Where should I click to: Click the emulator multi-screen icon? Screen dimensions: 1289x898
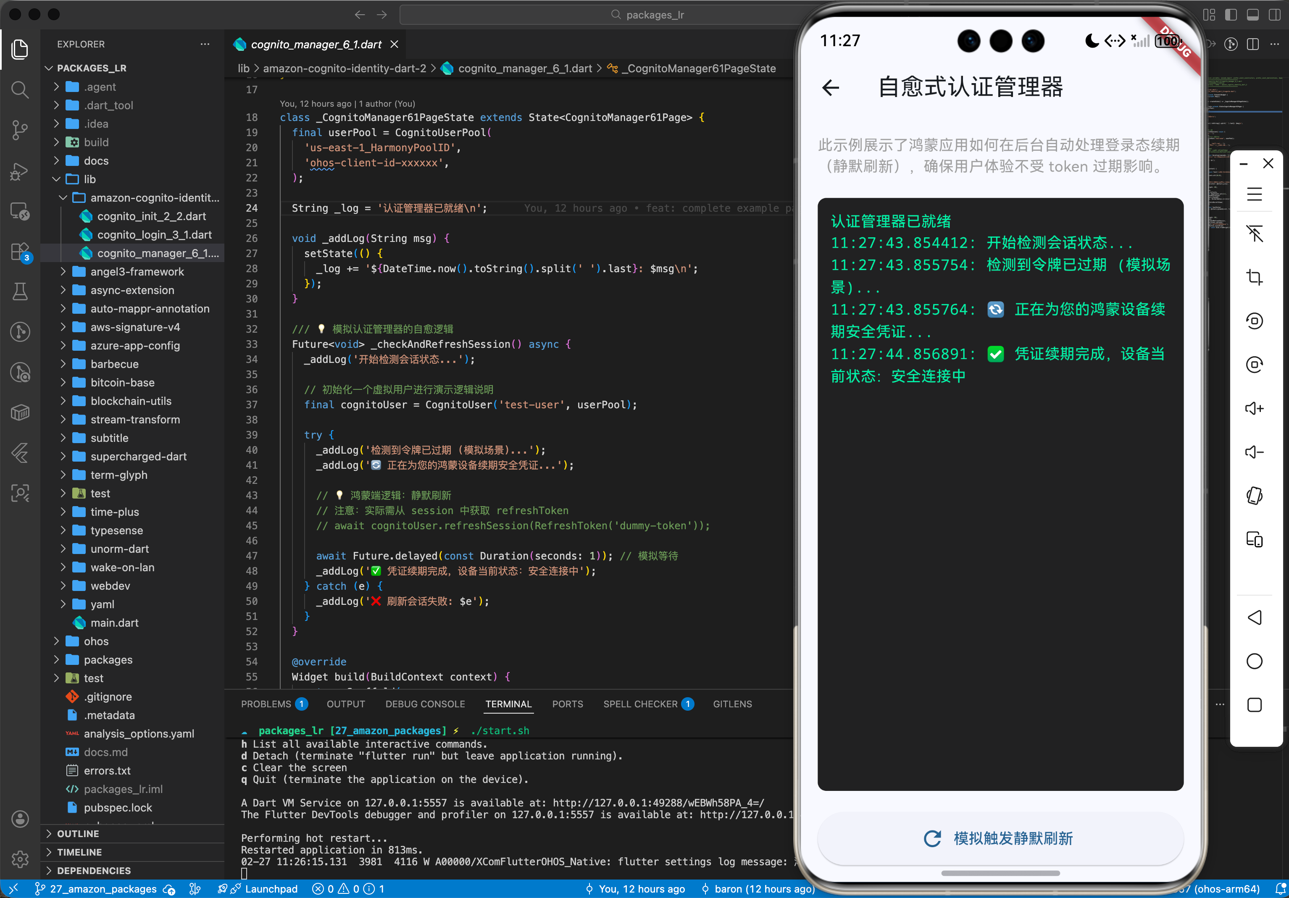[1254, 539]
